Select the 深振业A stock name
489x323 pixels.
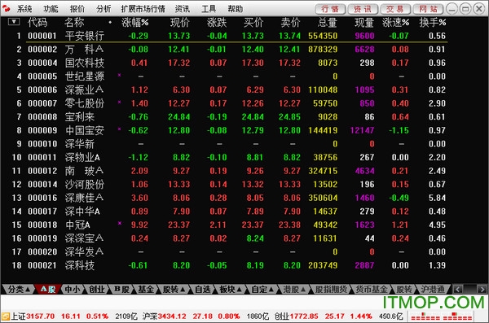coord(84,90)
